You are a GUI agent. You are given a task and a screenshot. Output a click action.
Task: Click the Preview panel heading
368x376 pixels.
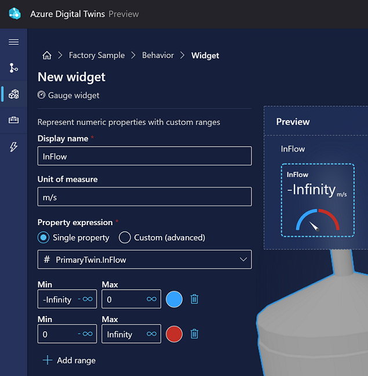click(x=293, y=122)
